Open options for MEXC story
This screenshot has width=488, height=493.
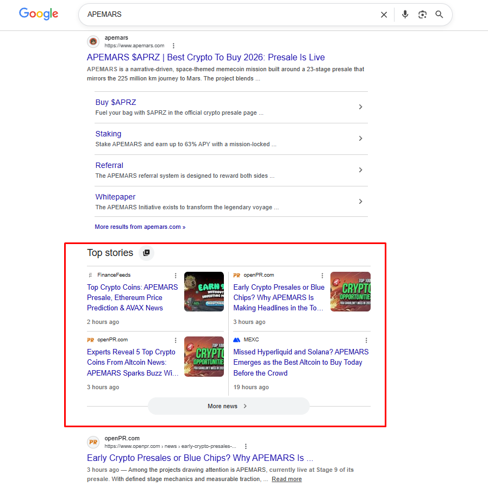click(366, 340)
